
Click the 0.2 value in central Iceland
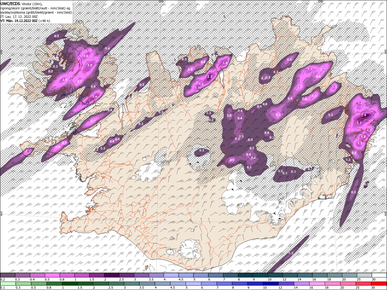[x=211, y=120]
